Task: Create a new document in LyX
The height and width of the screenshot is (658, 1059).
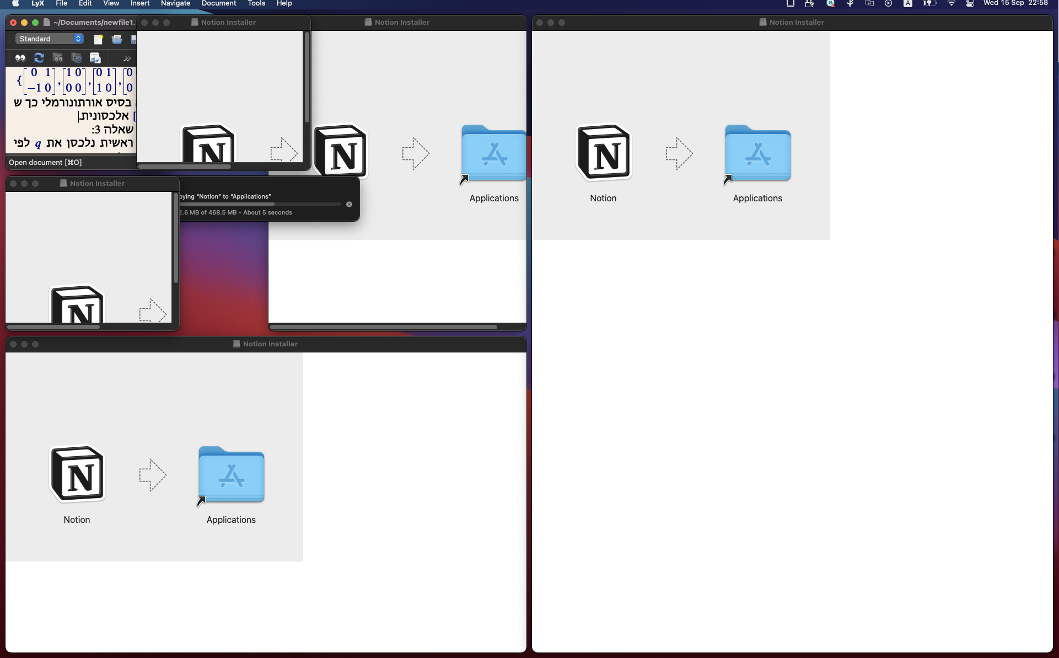Action: [x=99, y=39]
